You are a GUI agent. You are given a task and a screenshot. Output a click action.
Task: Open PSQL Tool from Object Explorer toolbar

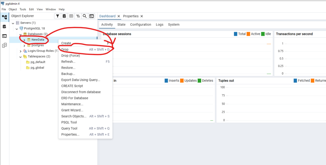pyautogui.click(x=92, y=16)
